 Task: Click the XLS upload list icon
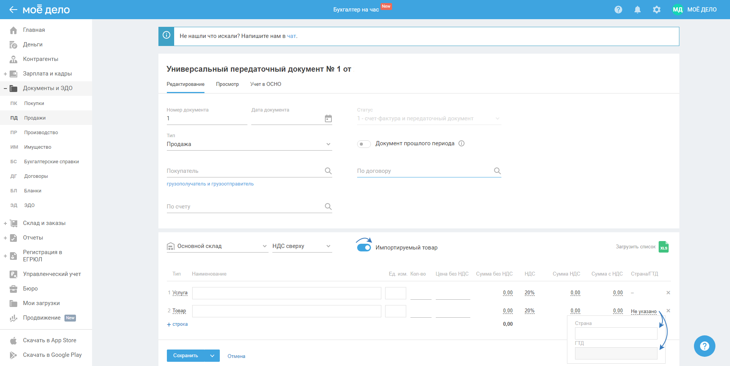tap(663, 247)
